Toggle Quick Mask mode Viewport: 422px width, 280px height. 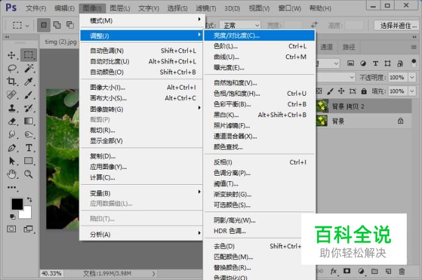click(x=12, y=229)
